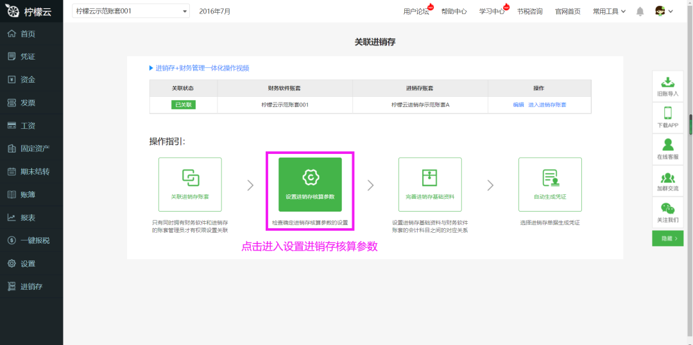Viewport: 693px width, 345px height.
Task: Open 用户论坛 link
Action: pos(416,12)
